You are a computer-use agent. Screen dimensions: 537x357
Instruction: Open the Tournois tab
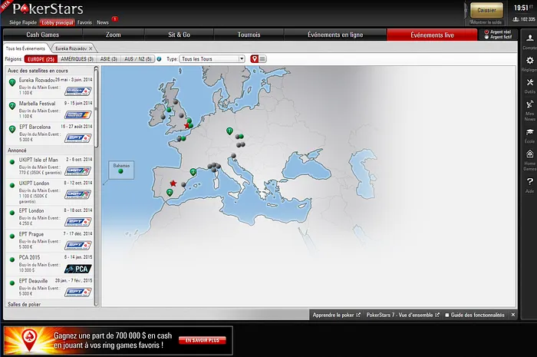click(249, 35)
